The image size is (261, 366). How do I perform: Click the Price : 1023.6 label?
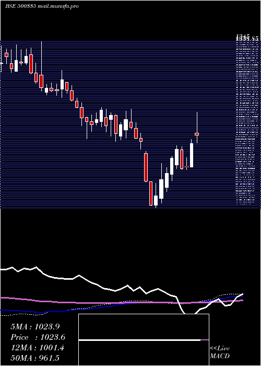pos(38,337)
